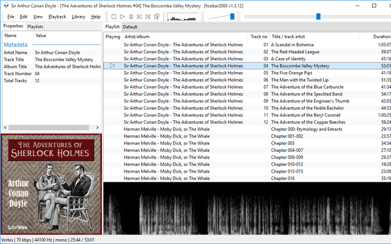Select track The Five Orange Pips

coord(247,73)
